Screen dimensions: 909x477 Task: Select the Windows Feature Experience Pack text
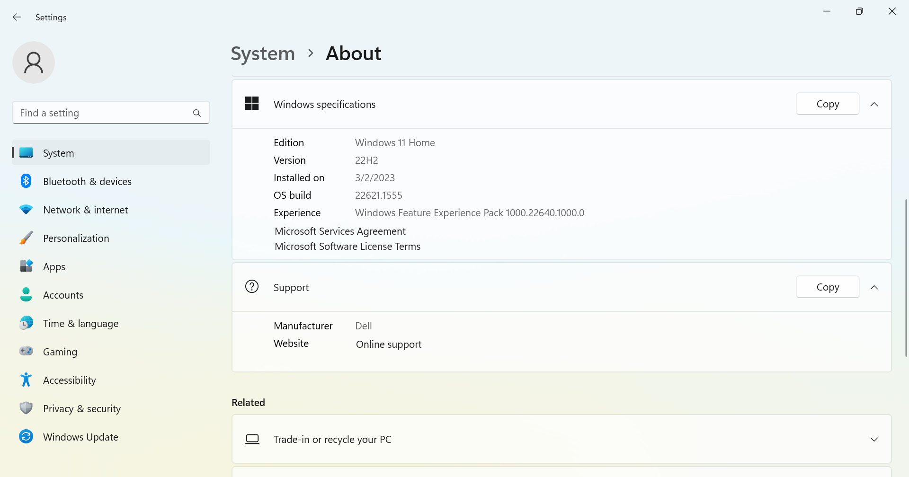[x=470, y=212]
